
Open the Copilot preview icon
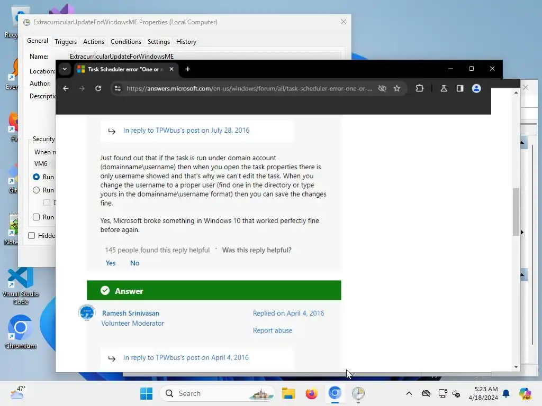(x=525, y=393)
